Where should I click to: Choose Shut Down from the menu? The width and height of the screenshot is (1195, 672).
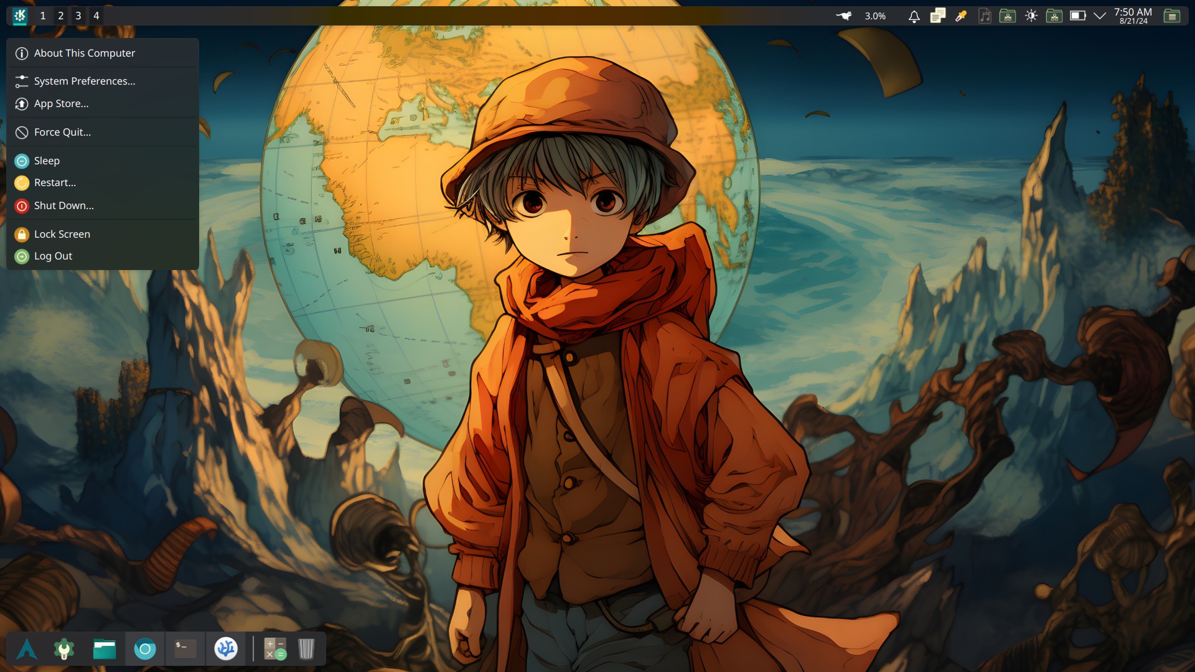[x=64, y=206]
